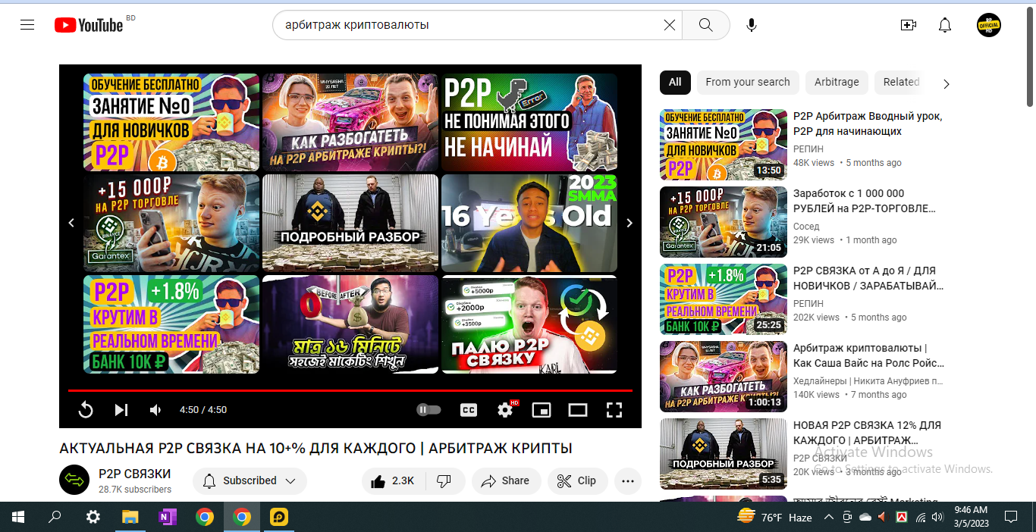
Task: Open endscreen video ЗАНЯТИЕ №0 ДЛЯ НОВИЧКОВ
Action: pyautogui.click(x=171, y=122)
